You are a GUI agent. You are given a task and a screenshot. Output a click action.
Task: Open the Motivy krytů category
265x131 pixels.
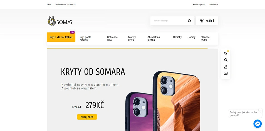coord(132,39)
